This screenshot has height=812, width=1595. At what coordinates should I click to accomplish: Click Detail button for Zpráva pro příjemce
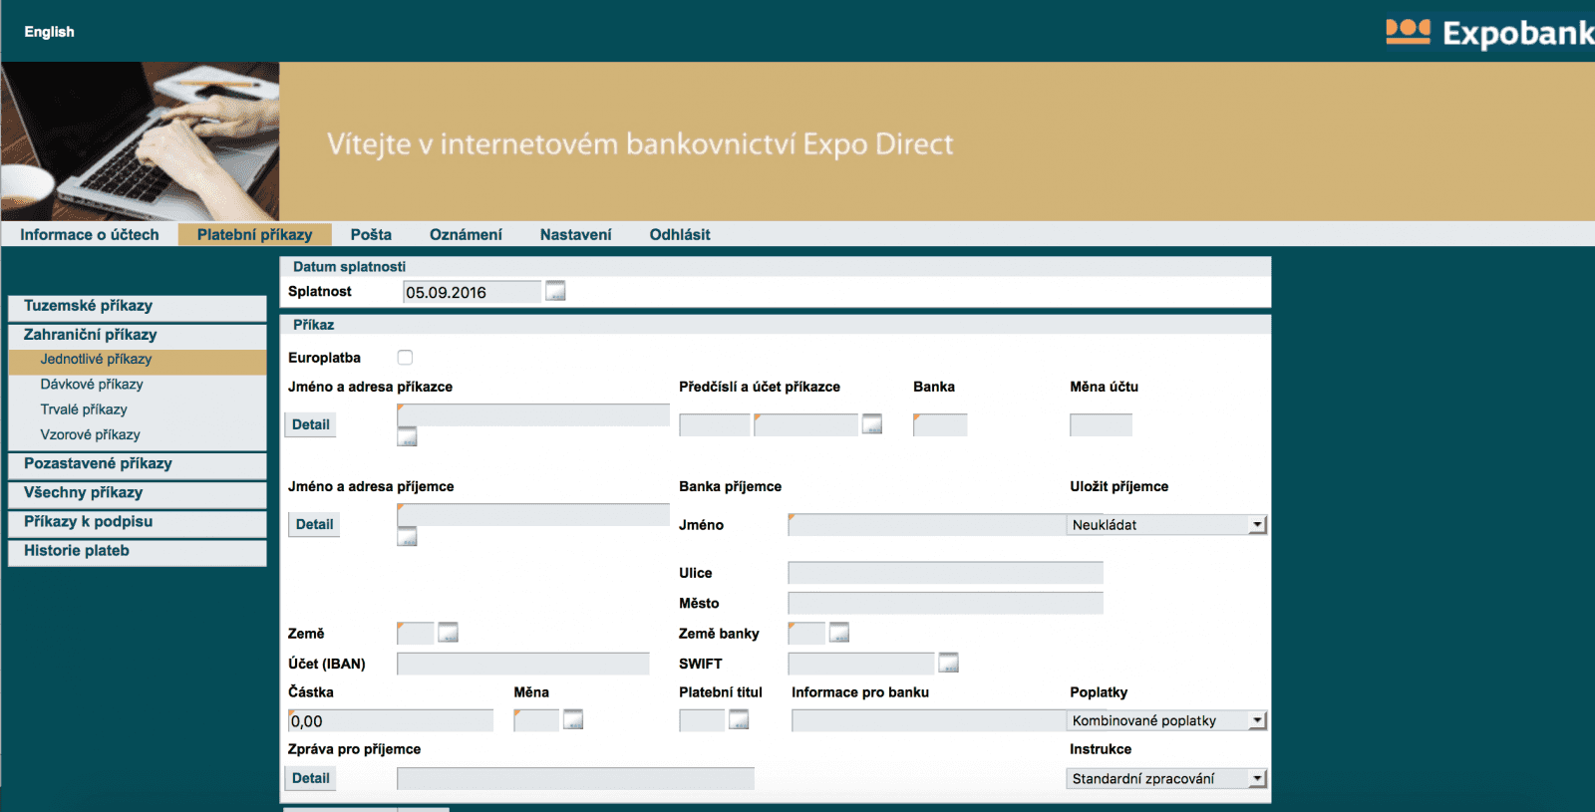[311, 778]
